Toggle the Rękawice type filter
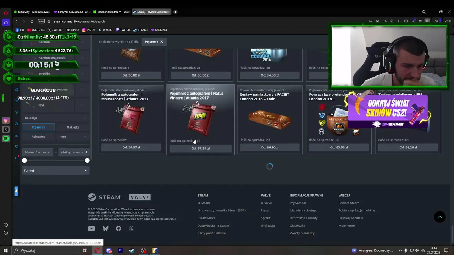Screen dimensions: 454x255 [x=38, y=137]
